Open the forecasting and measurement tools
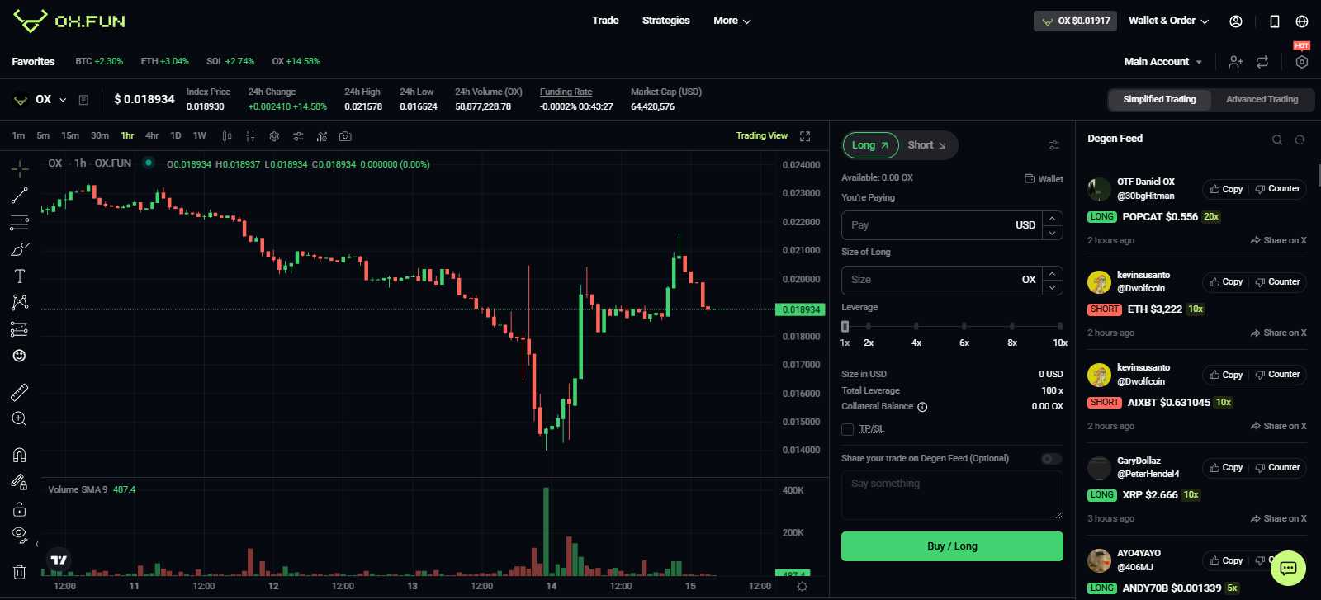 (20, 329)
